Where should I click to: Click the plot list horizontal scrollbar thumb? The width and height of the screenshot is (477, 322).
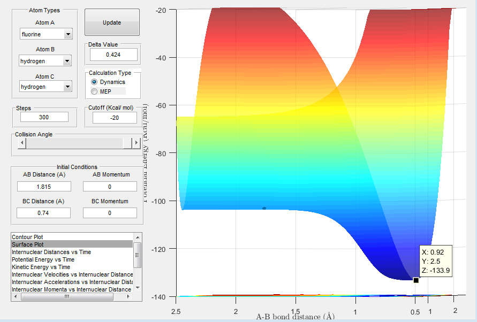(67, 296)
